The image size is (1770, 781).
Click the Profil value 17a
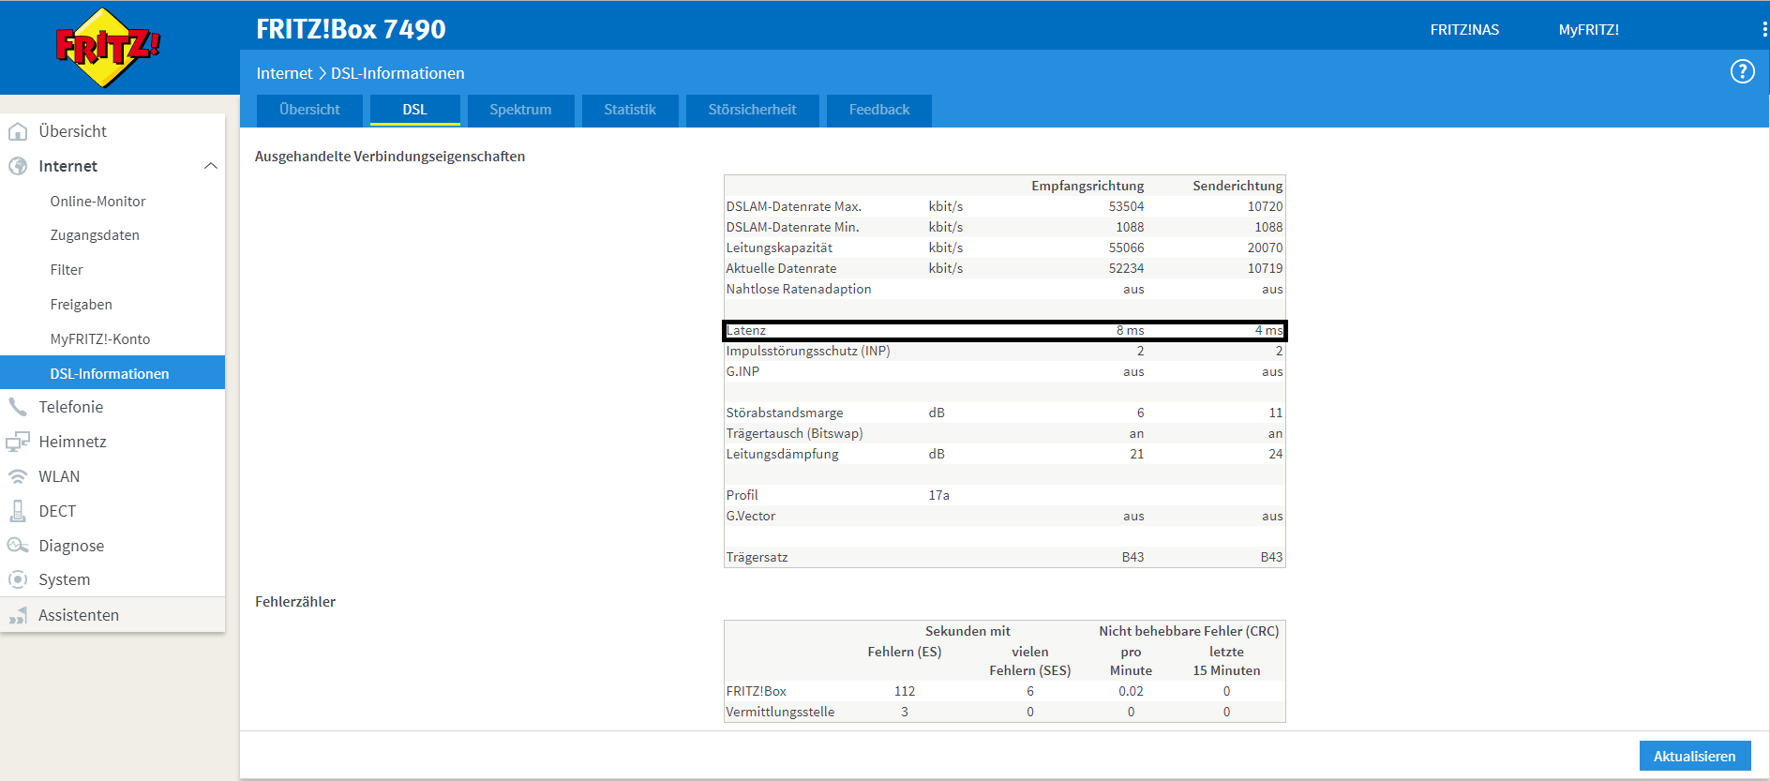(x=938, y=495)
